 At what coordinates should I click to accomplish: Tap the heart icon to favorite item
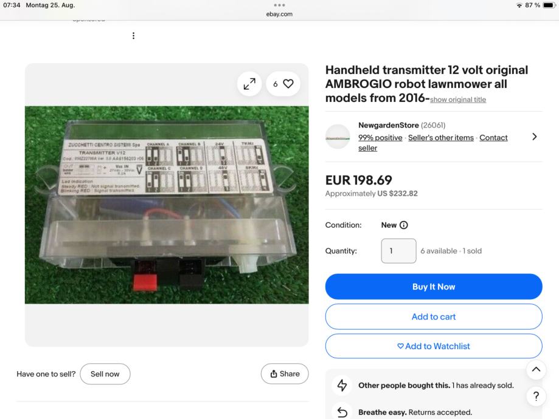click(x=288, y=84)
